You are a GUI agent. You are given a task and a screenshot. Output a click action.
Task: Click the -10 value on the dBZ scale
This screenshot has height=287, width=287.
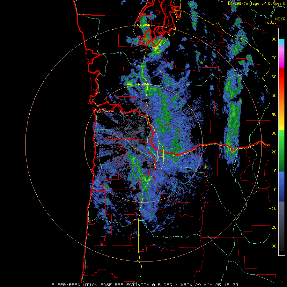(x=273, y=209)
